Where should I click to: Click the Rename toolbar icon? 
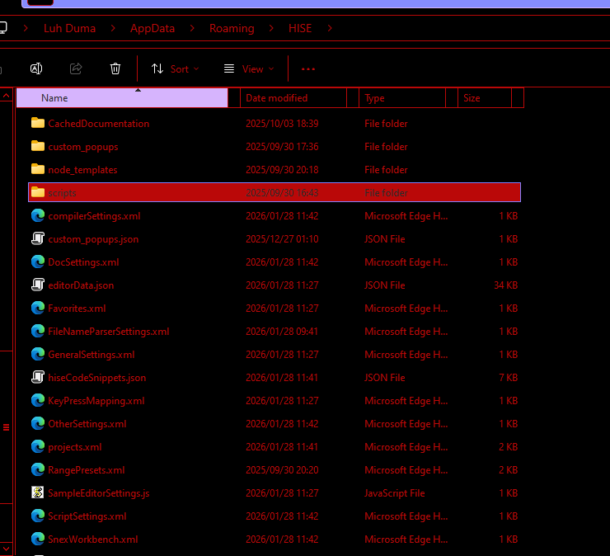(36, 69)
